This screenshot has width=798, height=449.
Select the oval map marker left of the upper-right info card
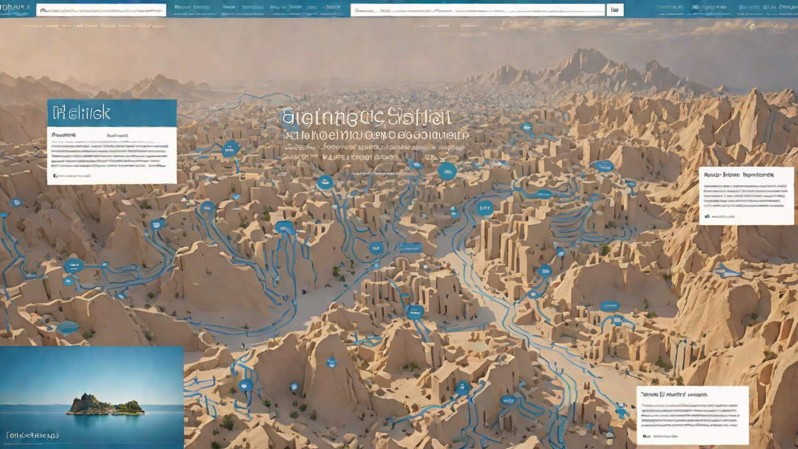tap(604, 166)
